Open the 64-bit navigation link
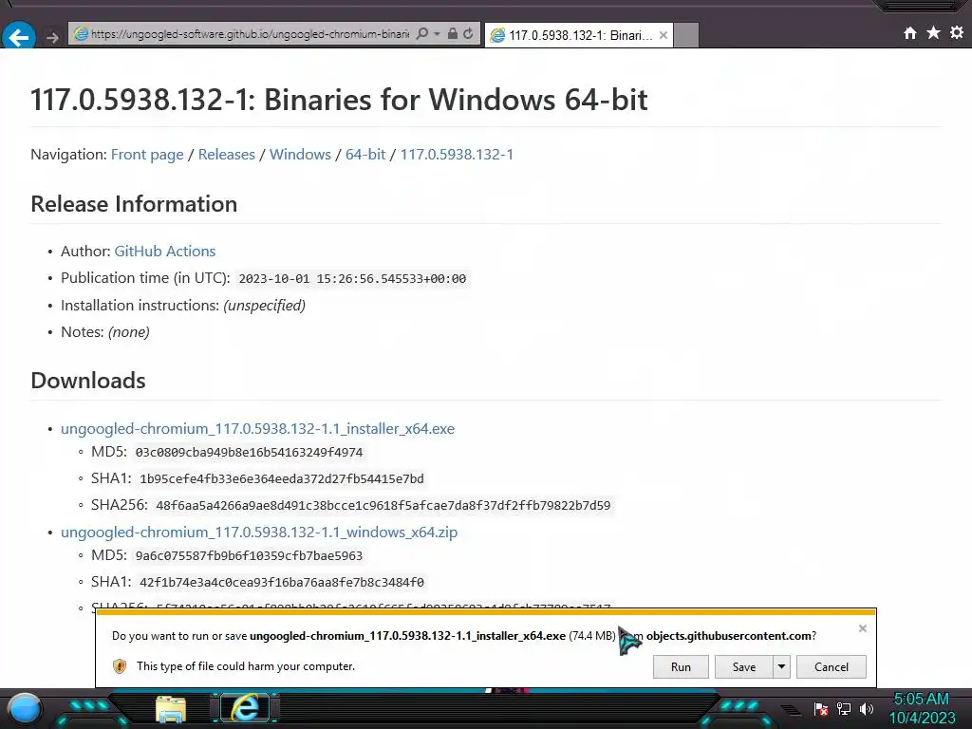The image size is (972, 729). [x=365, y=155]
